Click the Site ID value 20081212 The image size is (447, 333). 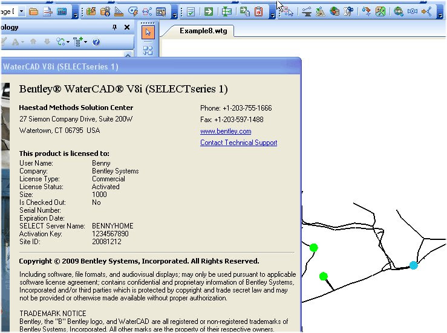pos(106,242)
